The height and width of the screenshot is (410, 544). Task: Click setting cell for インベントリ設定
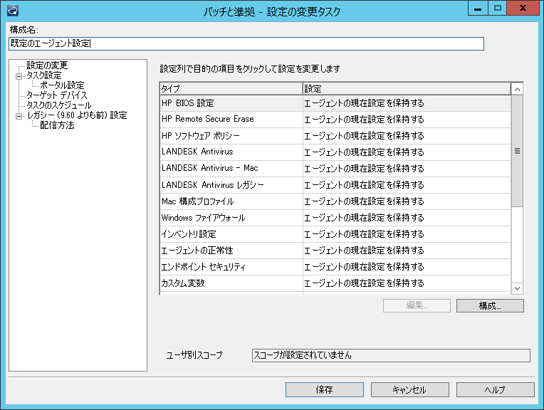pos(407,233)
